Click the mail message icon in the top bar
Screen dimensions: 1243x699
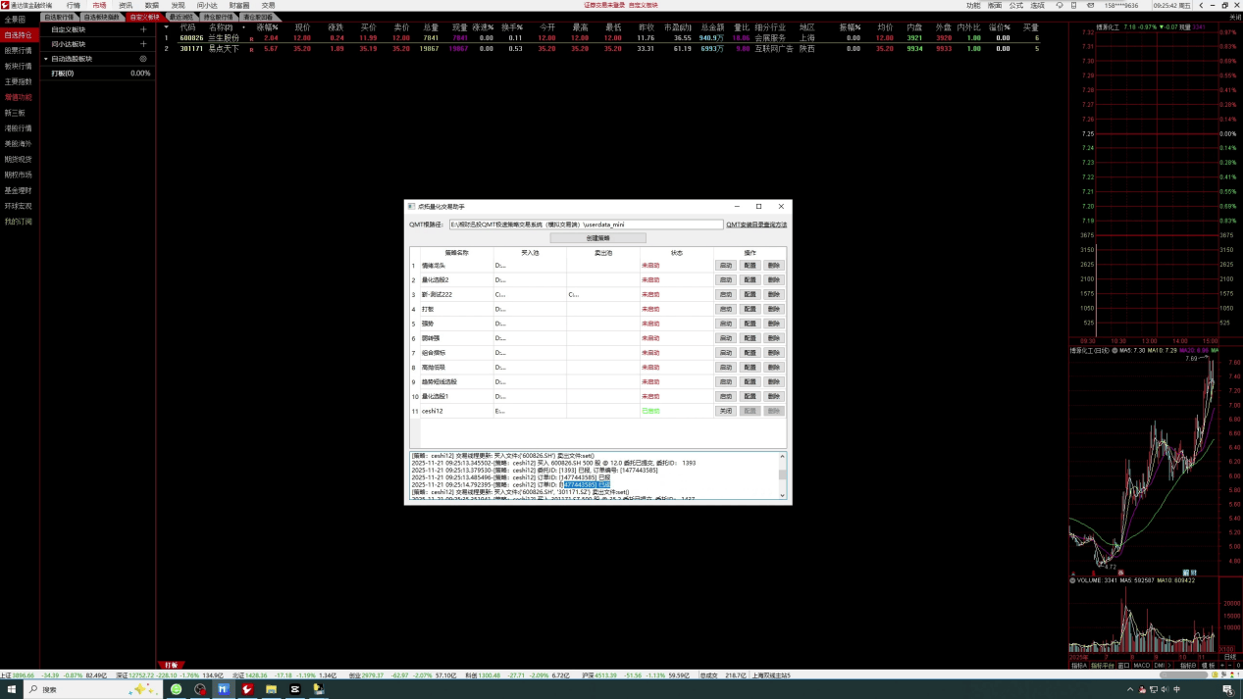pos(1090,5)
